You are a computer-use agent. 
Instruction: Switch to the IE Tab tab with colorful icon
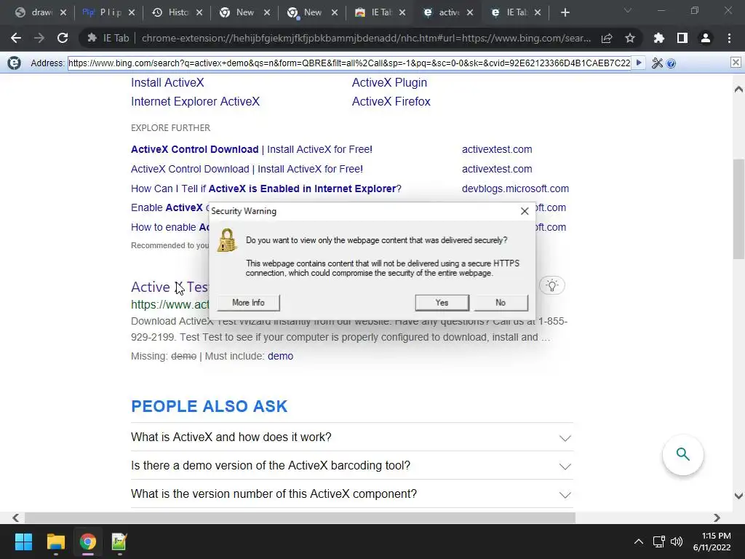[379, 12]
